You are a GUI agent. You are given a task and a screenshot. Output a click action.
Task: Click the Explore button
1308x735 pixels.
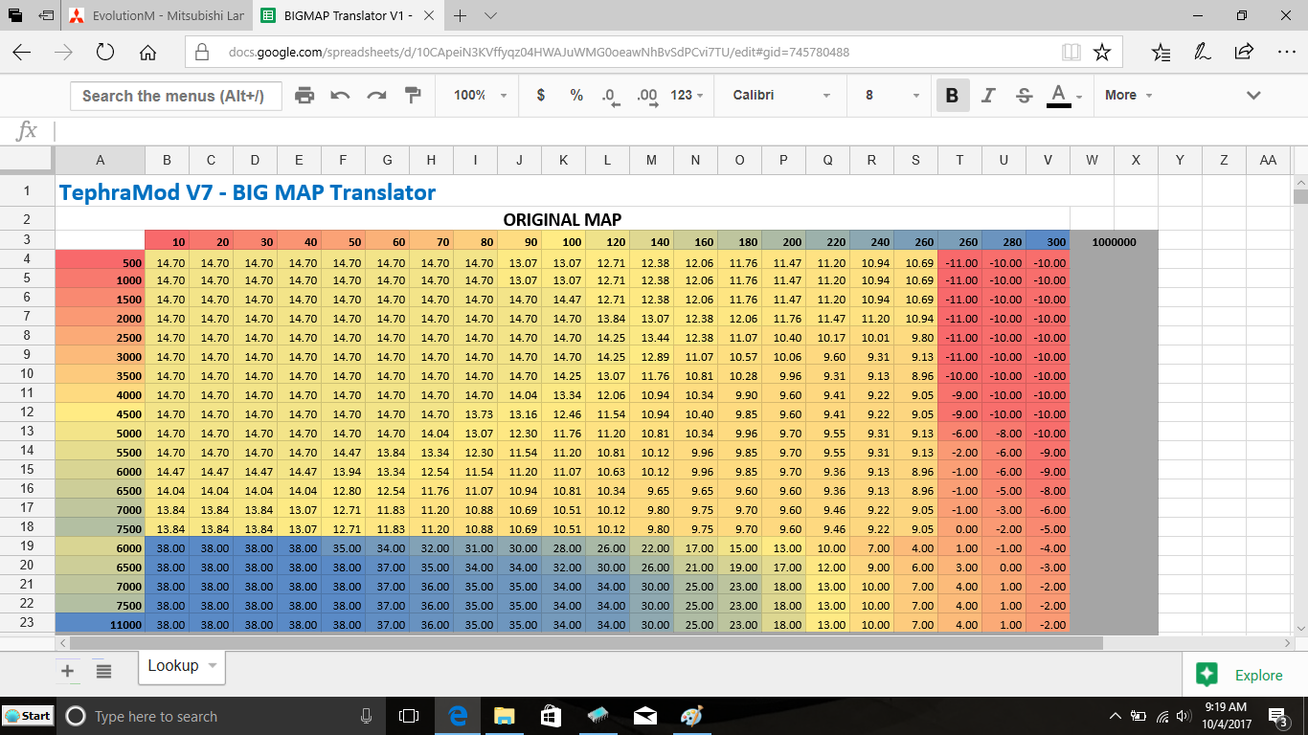[1244, 675]
